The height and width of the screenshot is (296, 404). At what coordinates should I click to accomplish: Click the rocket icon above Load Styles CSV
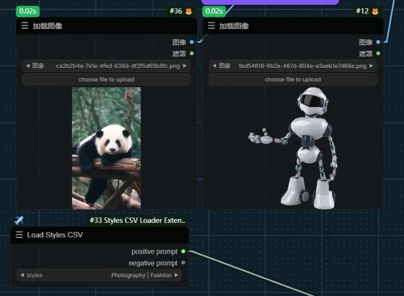(19, 221)
